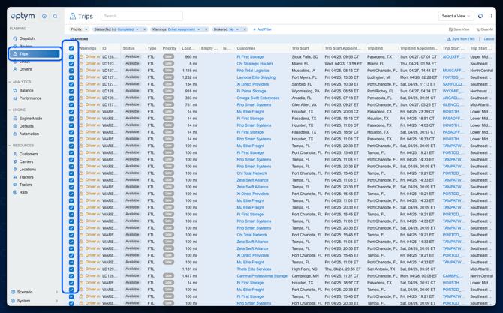The image size is (503, 313).
Task: Click the magnifier icon beside optym logo
Action: pyautogui.click(x=55, y=16)
